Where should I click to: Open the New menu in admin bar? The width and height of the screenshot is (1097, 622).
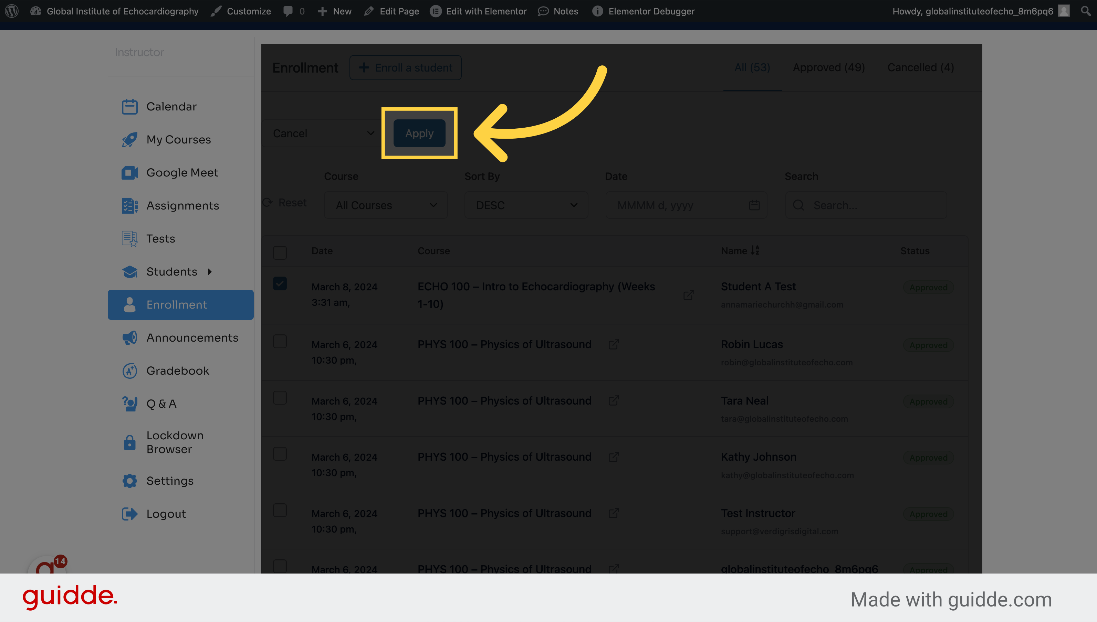click(x=334, y=11)
